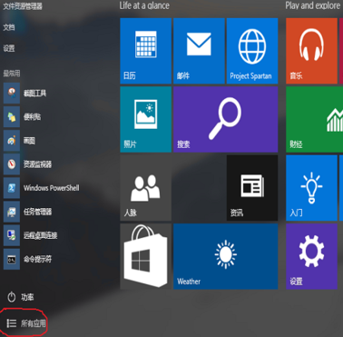Open the 音乐 music tile
The height and width of the screenshot is (337, 343).
(x=311, y=51)
